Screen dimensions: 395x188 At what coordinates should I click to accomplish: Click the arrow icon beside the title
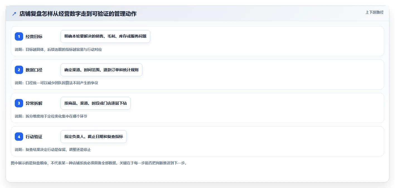[14, 14]
